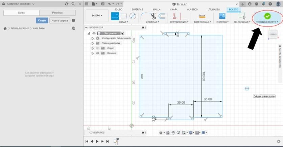Open a new design tab with plus
283x147 pixels.
(242, 4)
